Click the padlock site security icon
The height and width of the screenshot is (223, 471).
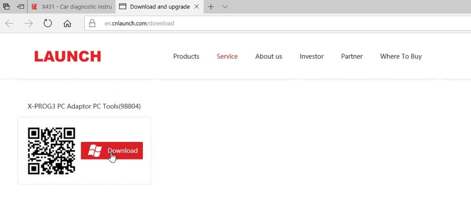pyautogui.click(x=92, y=23)
